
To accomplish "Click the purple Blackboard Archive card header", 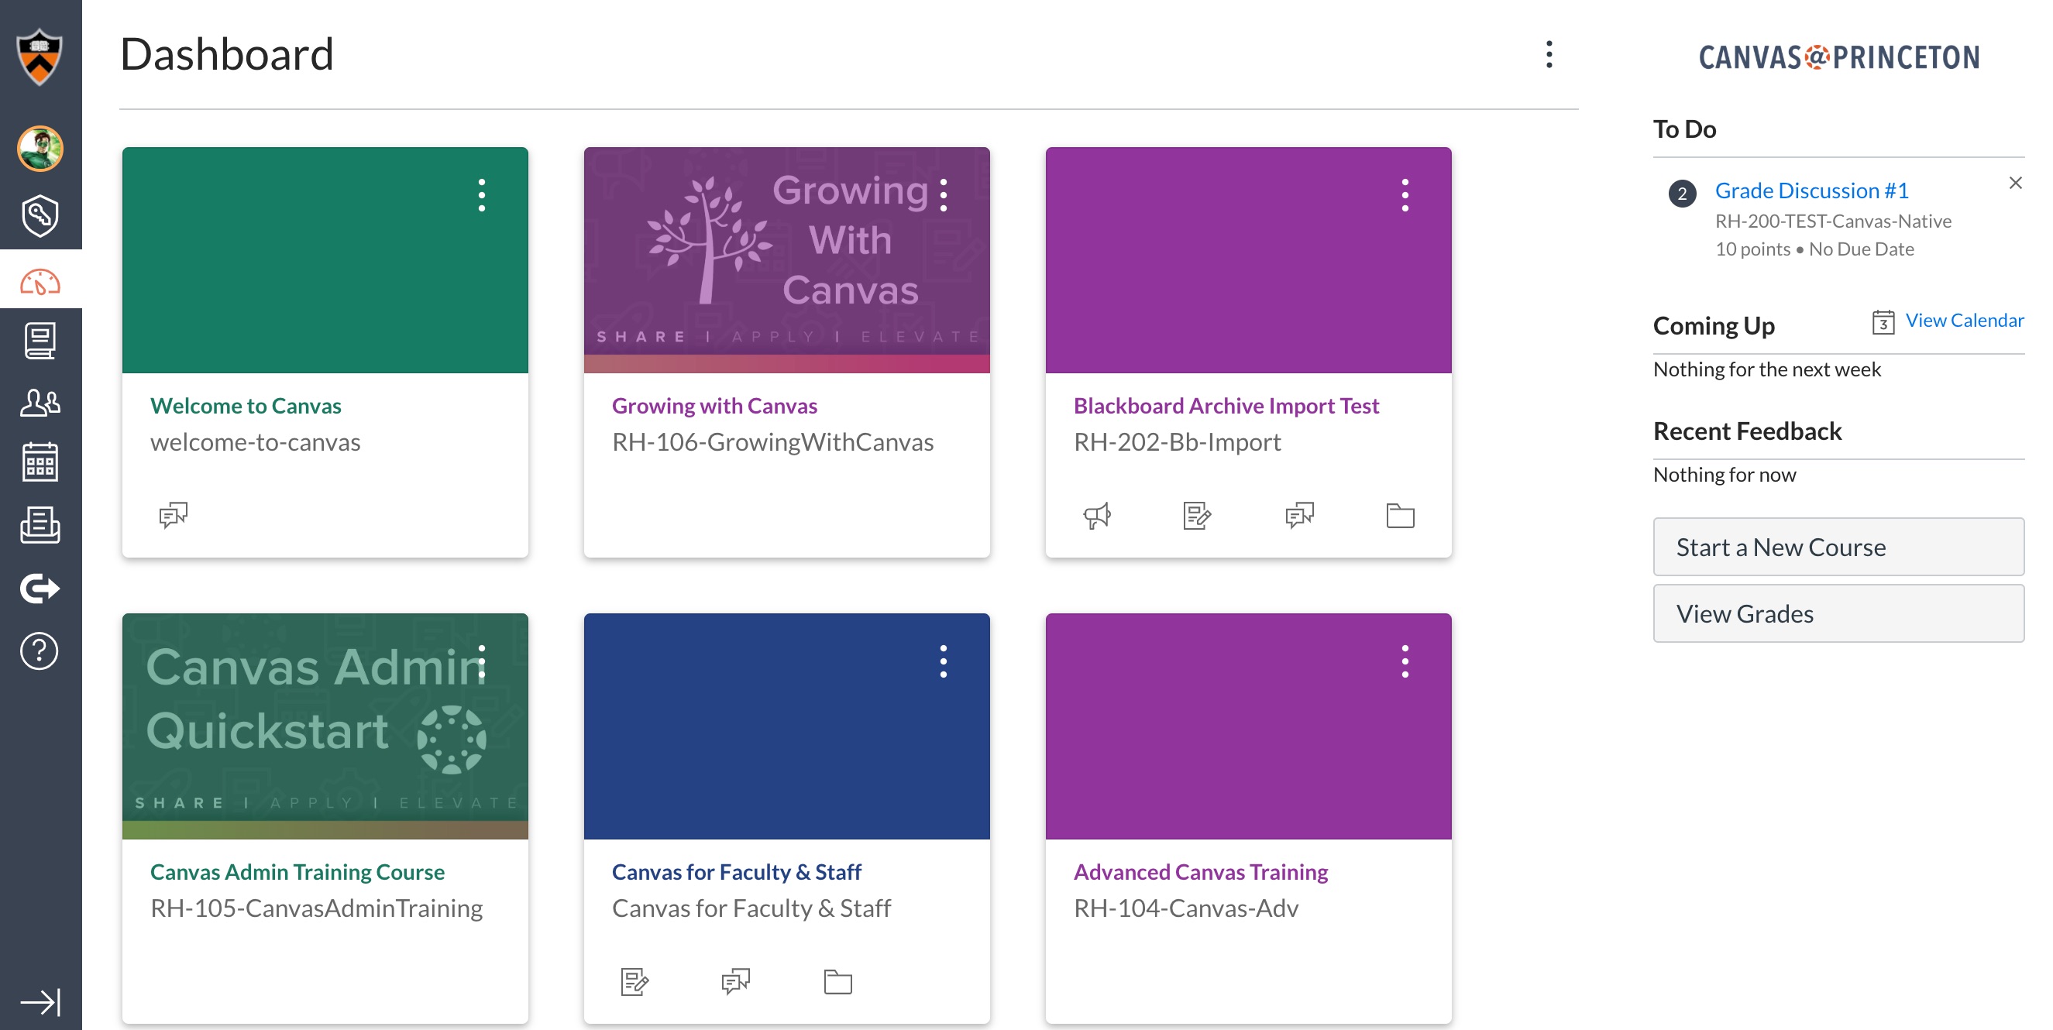I will click(1248, 259).
